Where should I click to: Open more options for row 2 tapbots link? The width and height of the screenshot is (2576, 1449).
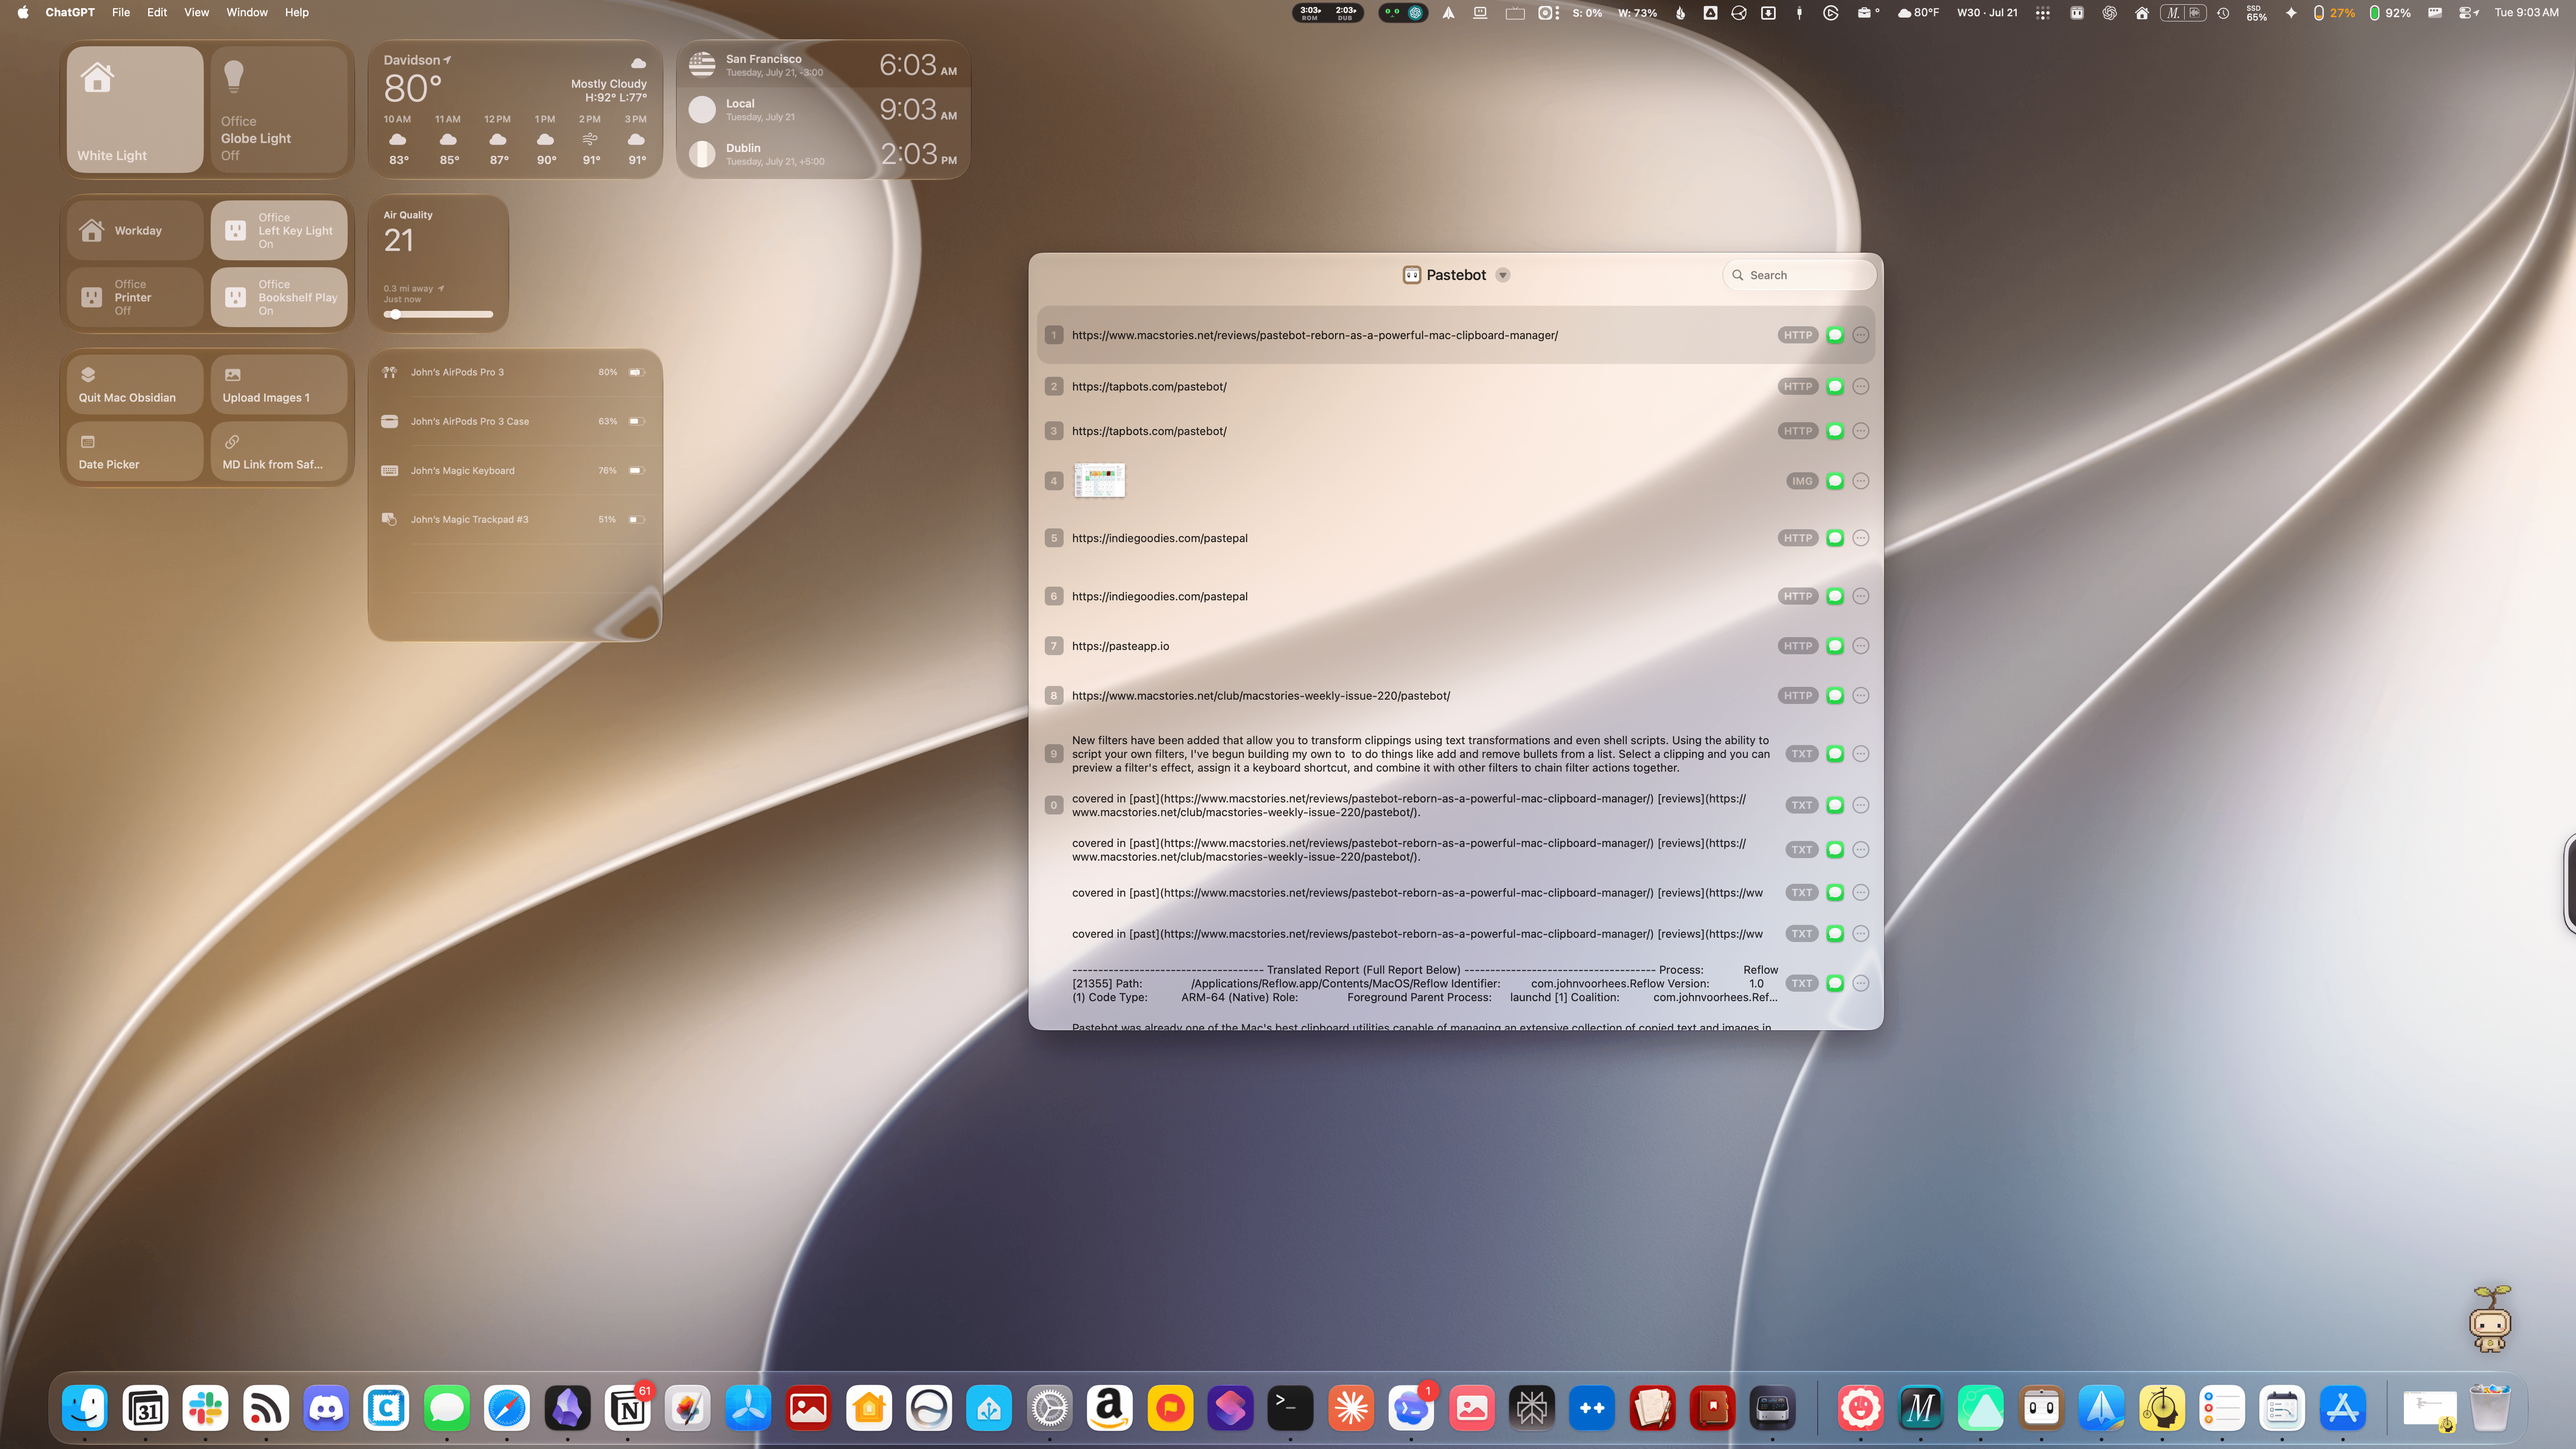point(1860,386)
